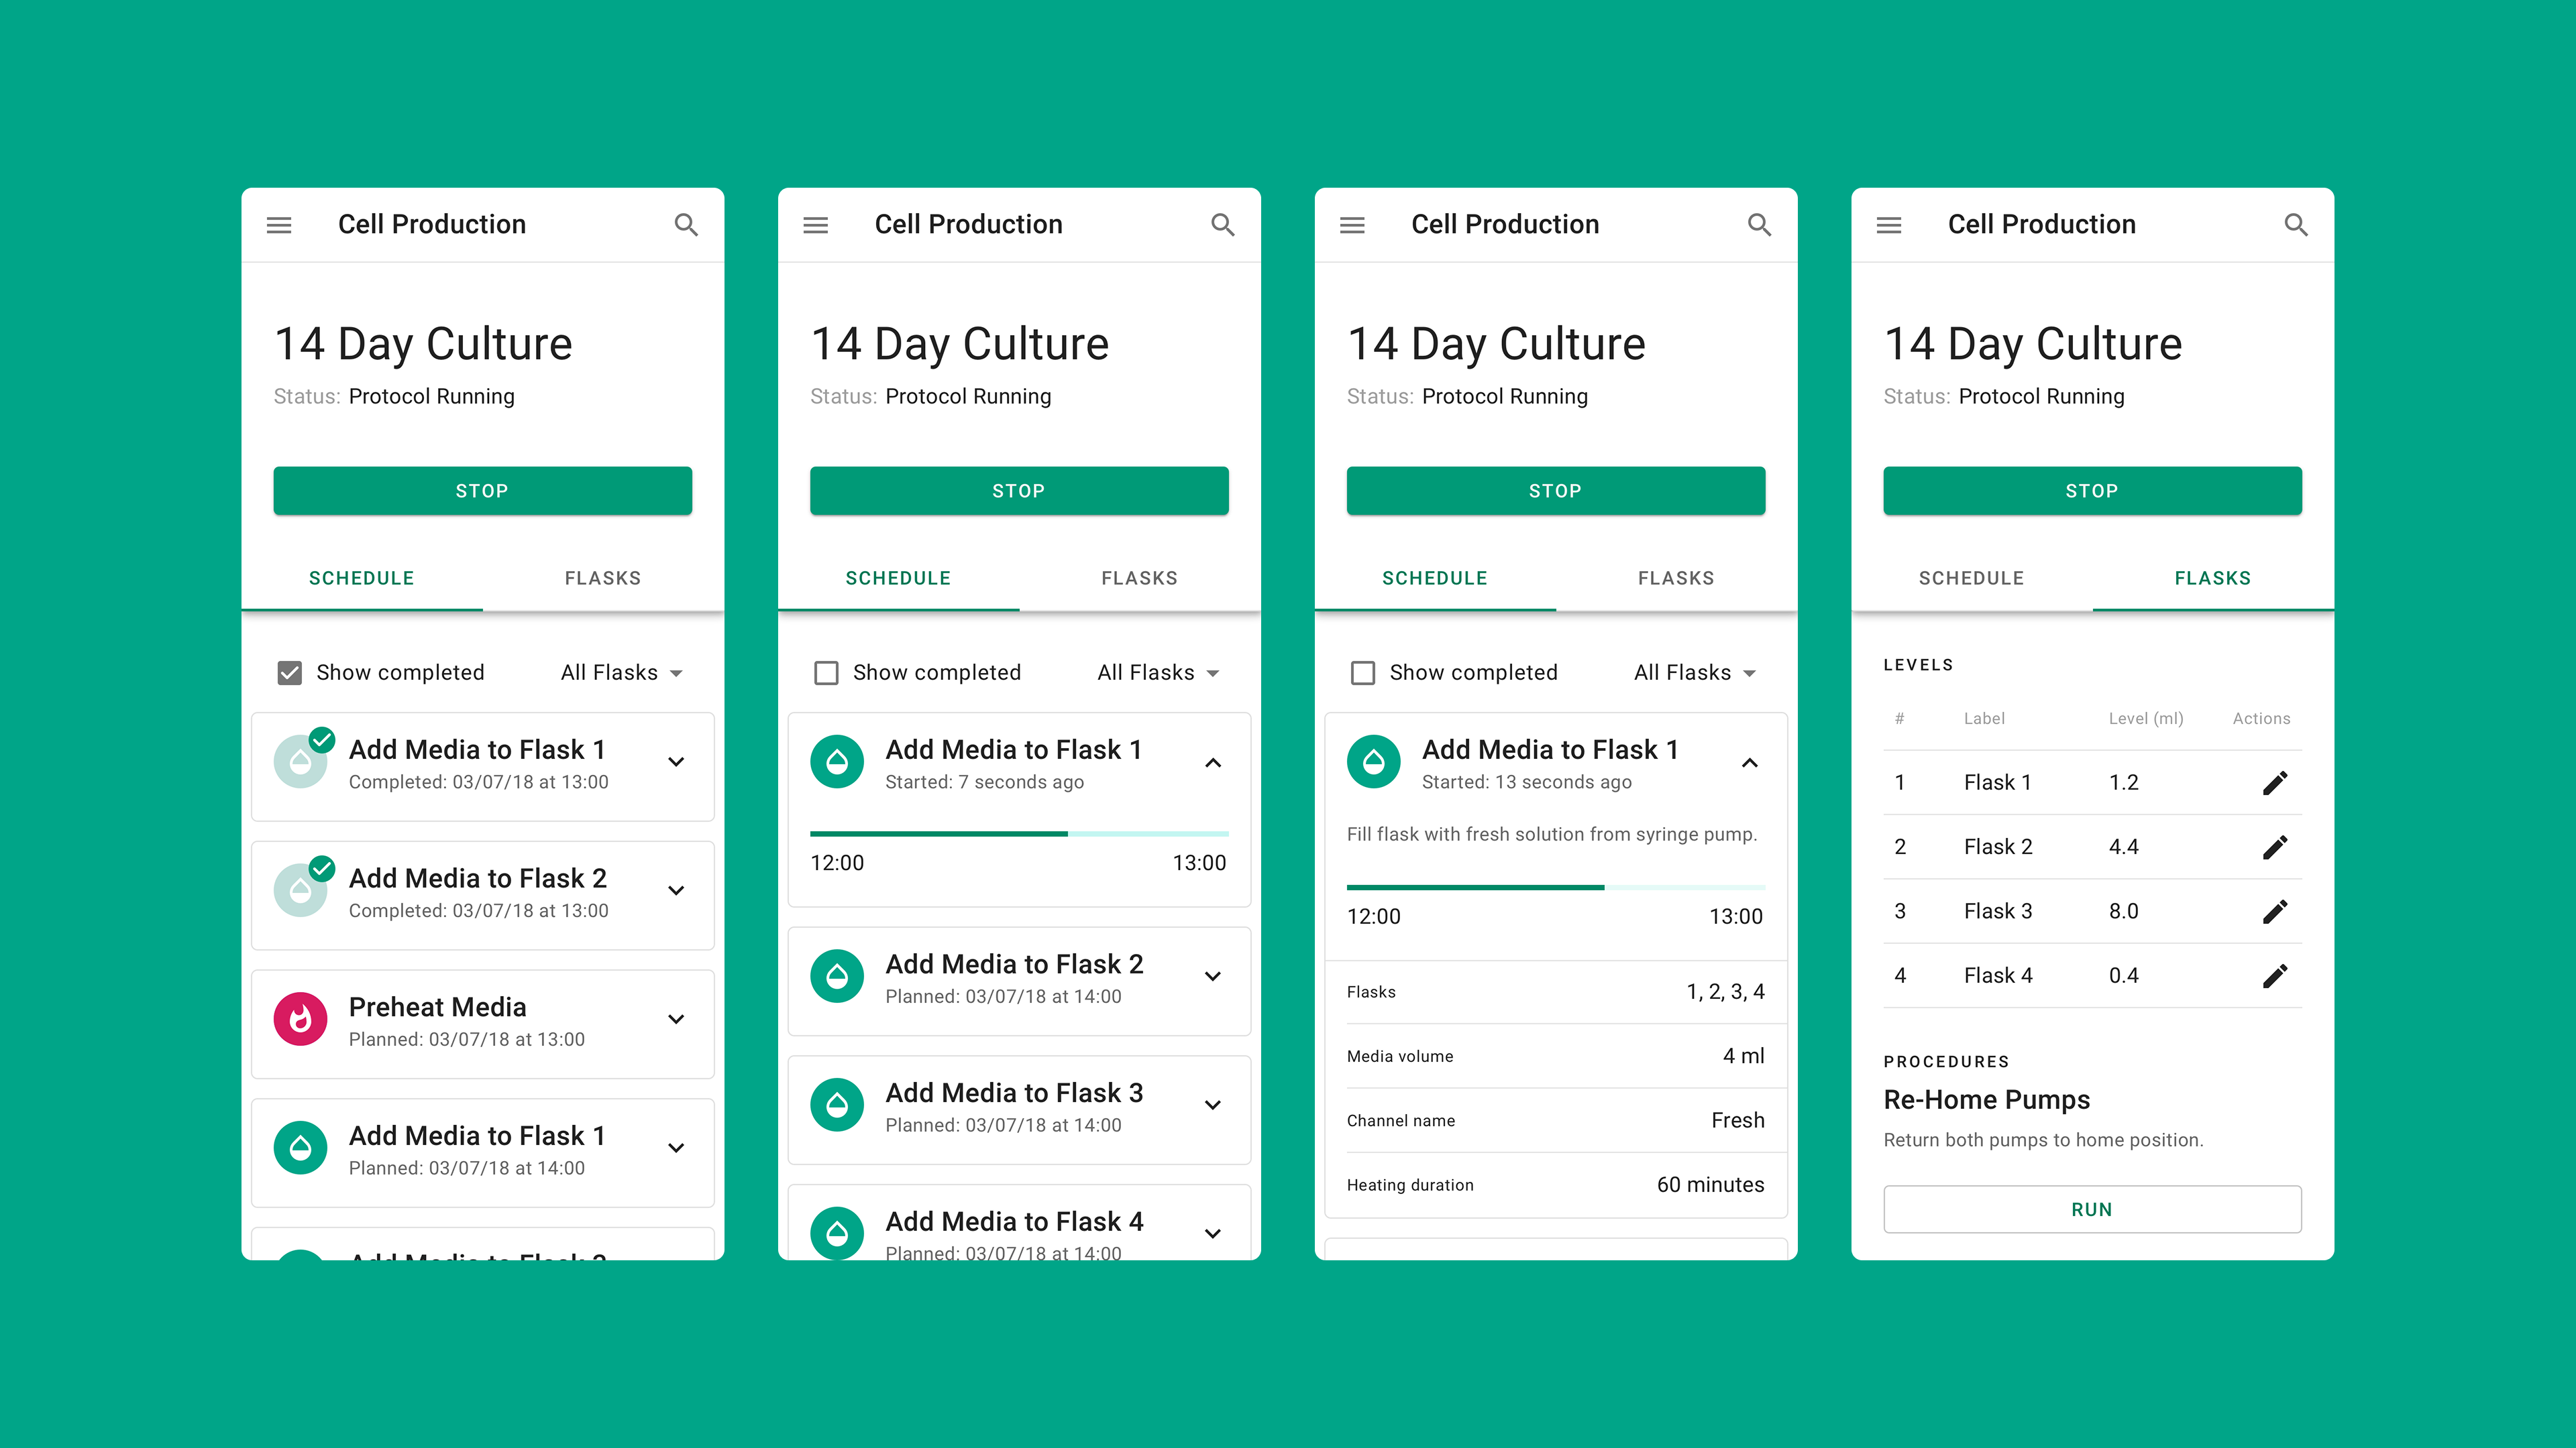Click the progress bar between 12:00 and 13:00
2576x1448 pixels.
coord(1018,833)
